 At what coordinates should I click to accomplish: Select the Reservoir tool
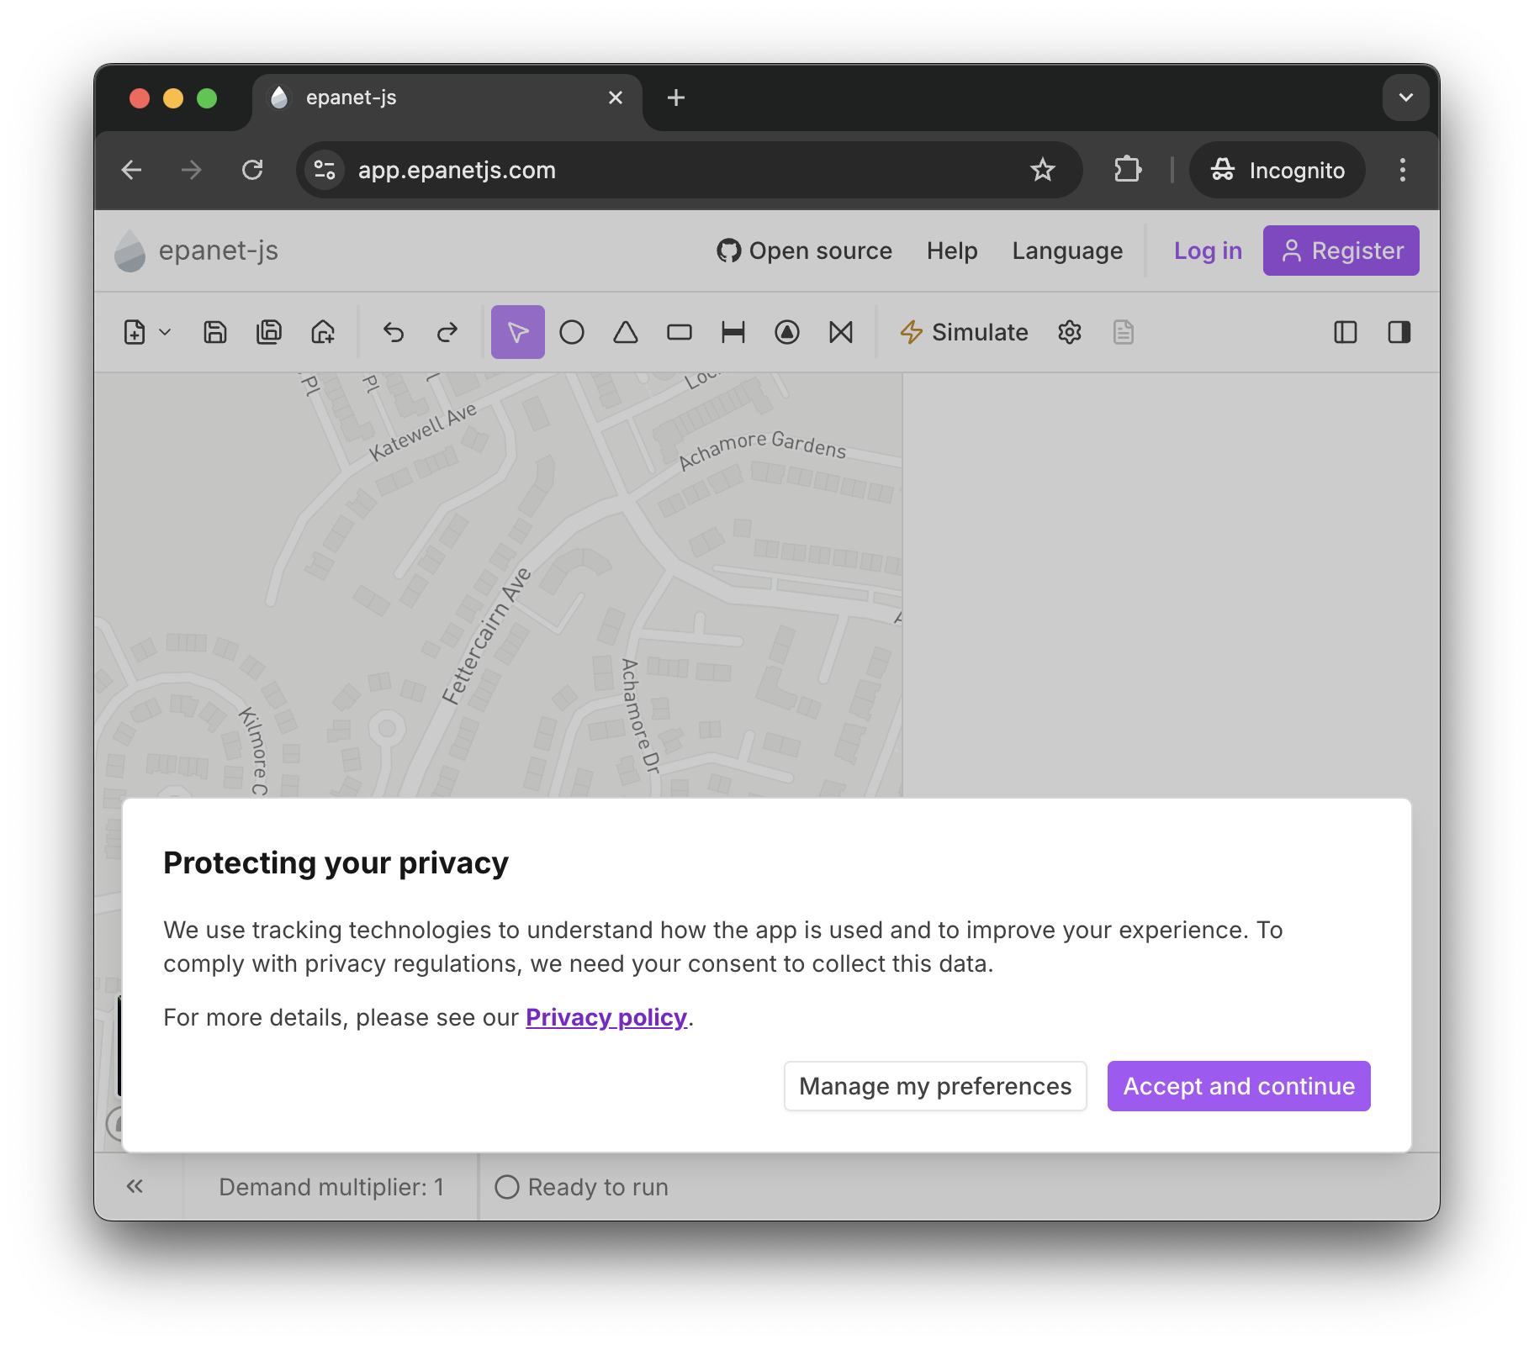[x=626, y=332]
